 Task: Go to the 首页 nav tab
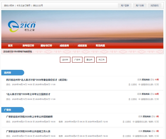(10, 46)
